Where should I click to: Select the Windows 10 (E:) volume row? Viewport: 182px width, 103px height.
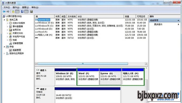click(91, 23)
